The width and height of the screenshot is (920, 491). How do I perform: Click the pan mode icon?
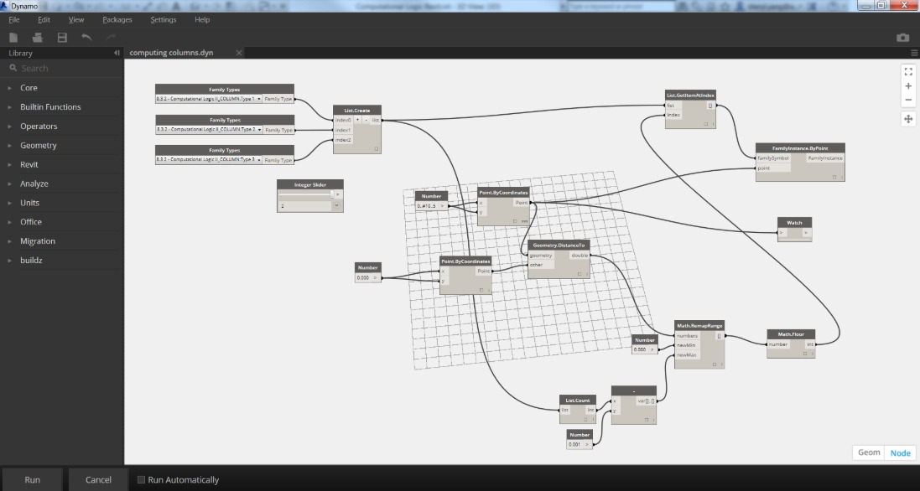[x=908, y=119]
